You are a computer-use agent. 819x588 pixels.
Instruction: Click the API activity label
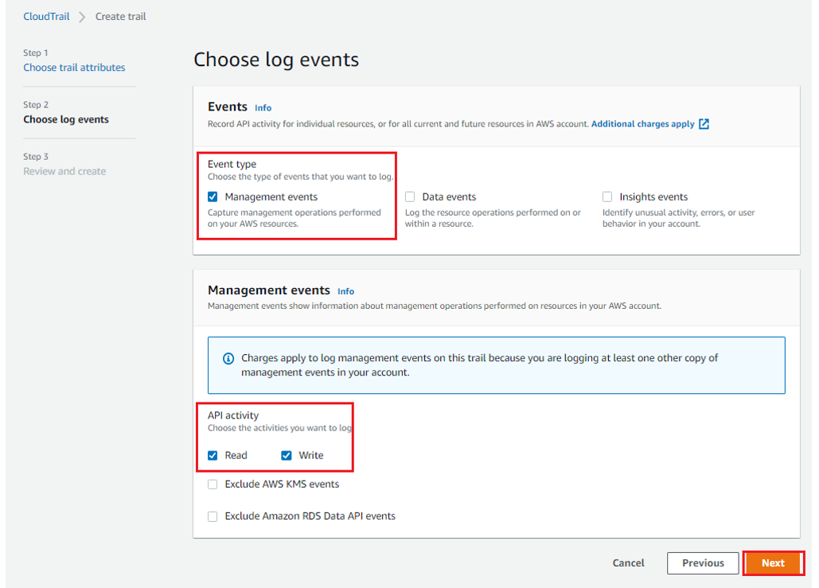(x=233, y=415)
